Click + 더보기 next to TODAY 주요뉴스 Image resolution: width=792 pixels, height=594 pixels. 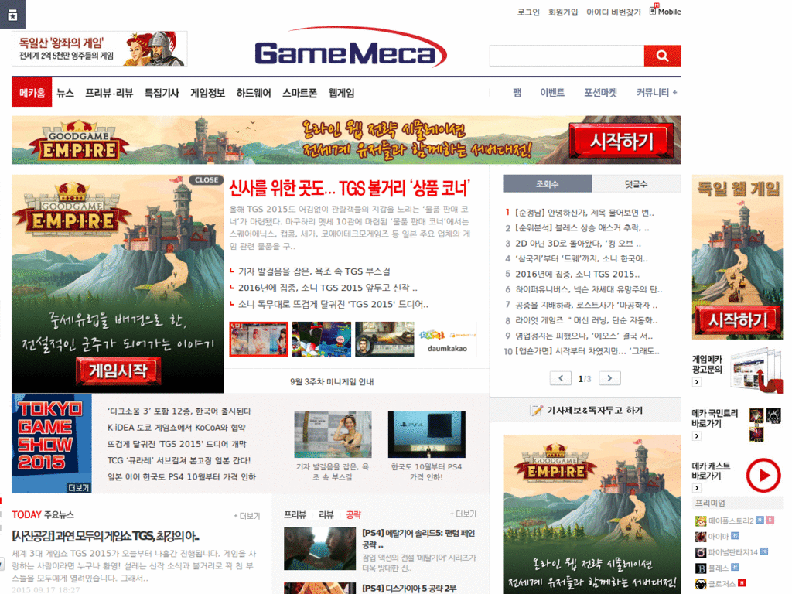coord(247,516)
